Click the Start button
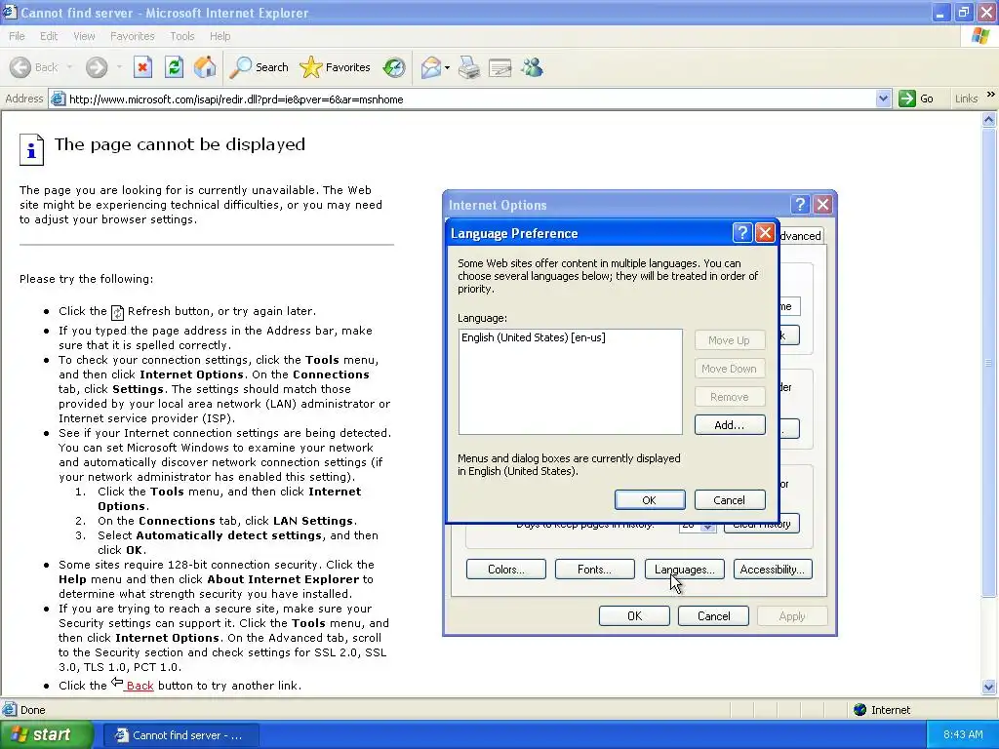 point(46,734)
